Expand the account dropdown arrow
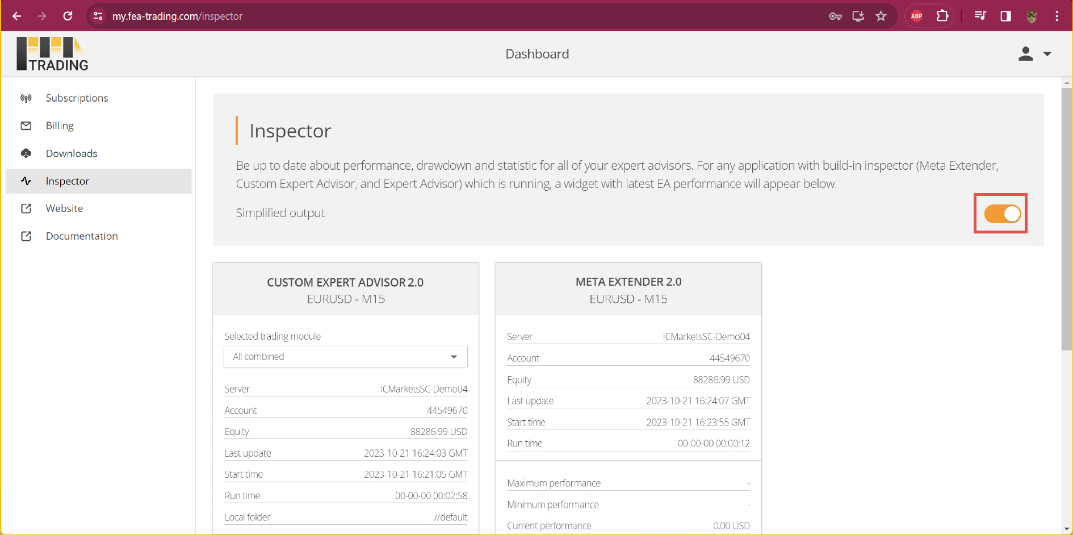 click(x=1047, y=54)
